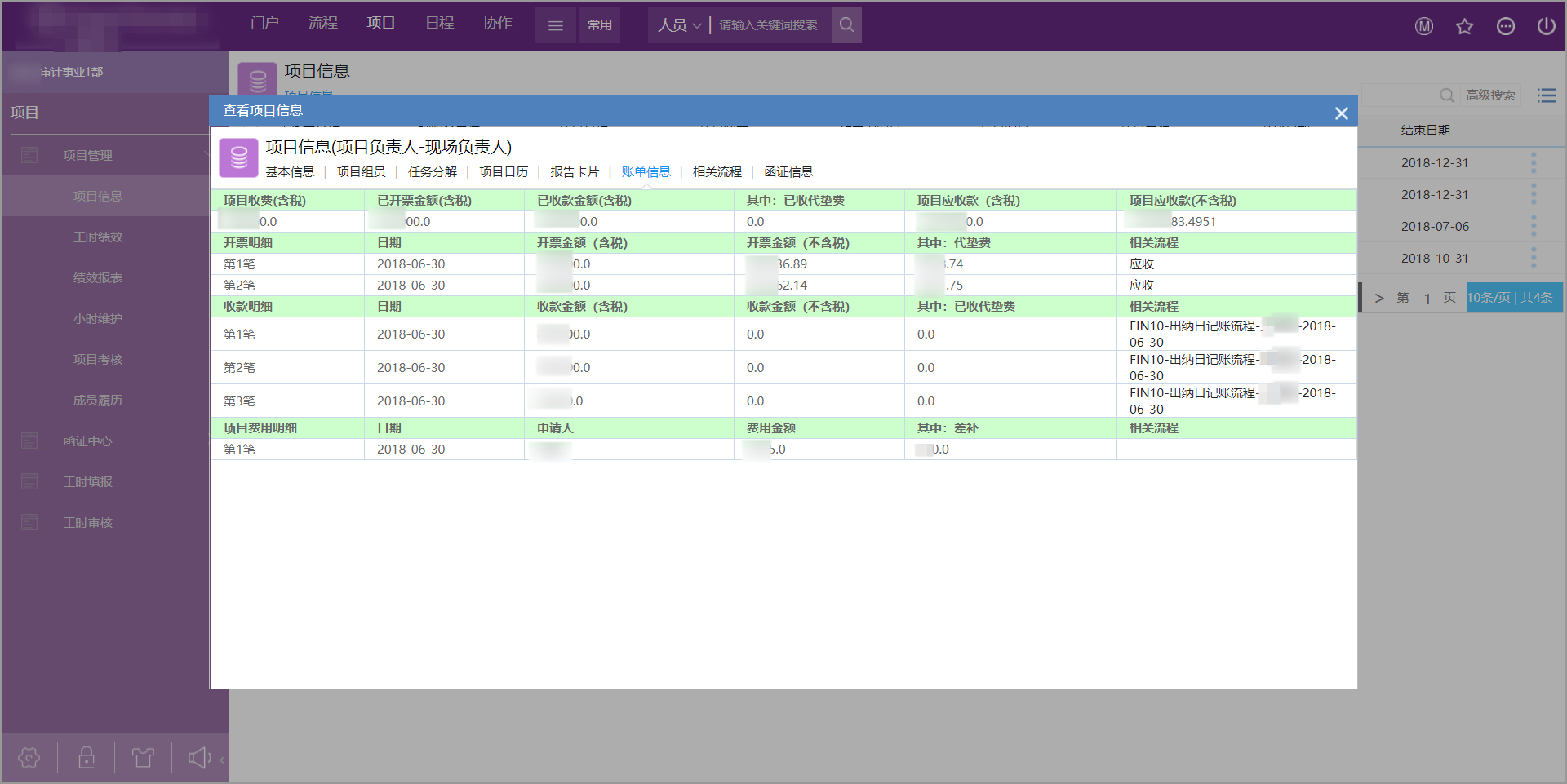Open the 10条/页 page size selector

pos(1515,298)
